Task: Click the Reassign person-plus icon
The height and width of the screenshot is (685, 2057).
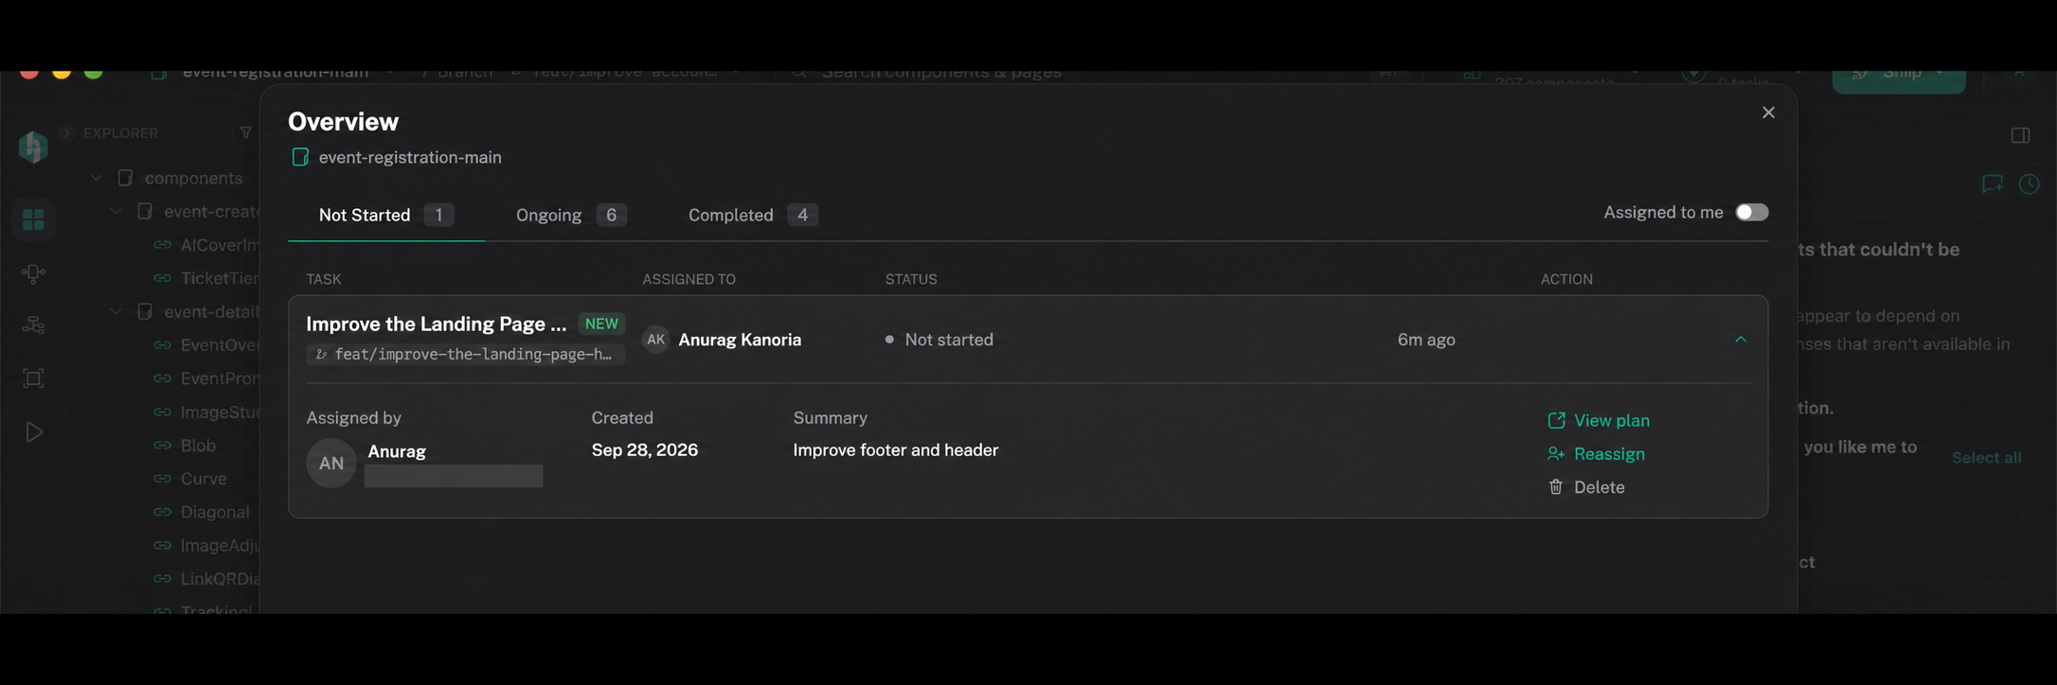Action: click(x=1556, y=454)
